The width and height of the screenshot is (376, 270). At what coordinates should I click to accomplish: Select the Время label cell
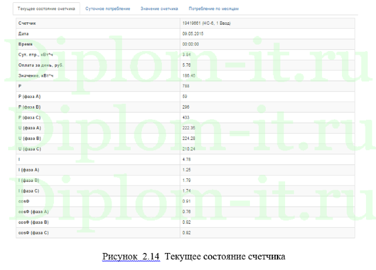(x=25, y=44)
